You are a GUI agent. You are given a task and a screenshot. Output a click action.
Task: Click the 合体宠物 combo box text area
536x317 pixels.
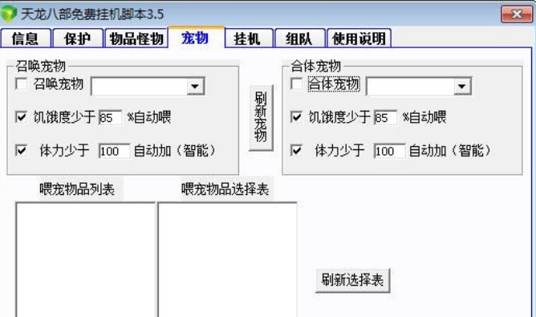pos(410,86)
